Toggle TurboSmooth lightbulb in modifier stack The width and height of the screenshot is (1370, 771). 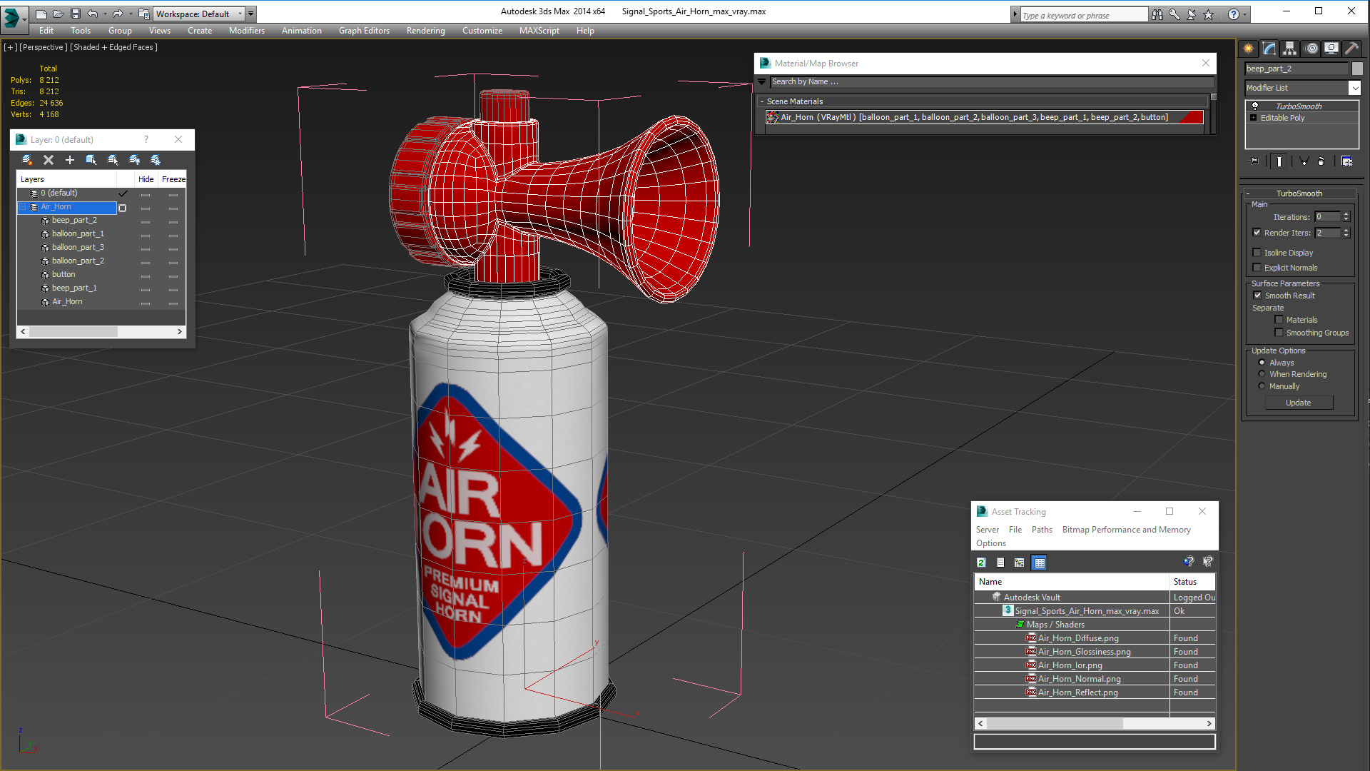(1255, 106)
